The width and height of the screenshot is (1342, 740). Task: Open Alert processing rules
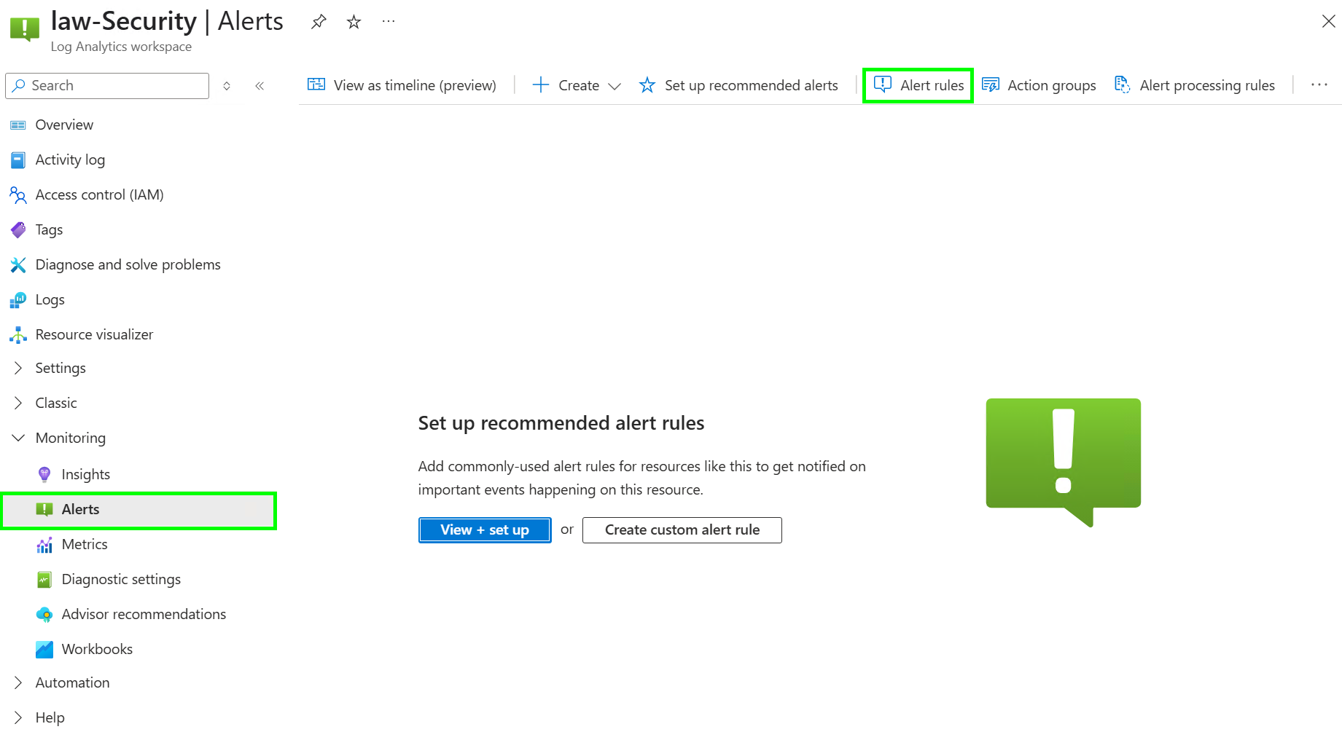pos(1194,85)
